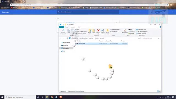
Task: Create a Nueva carpeta from the ribbon
Action: click(108, 31)
